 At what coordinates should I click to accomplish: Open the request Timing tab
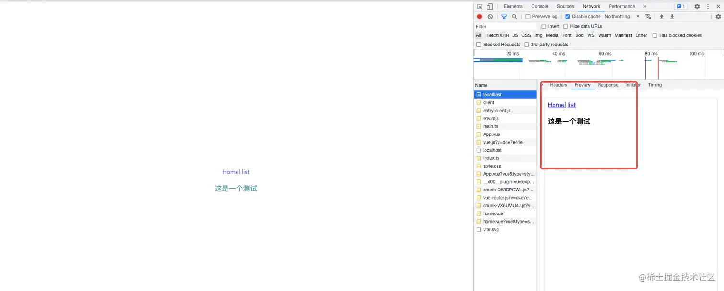tap(655, 85)
